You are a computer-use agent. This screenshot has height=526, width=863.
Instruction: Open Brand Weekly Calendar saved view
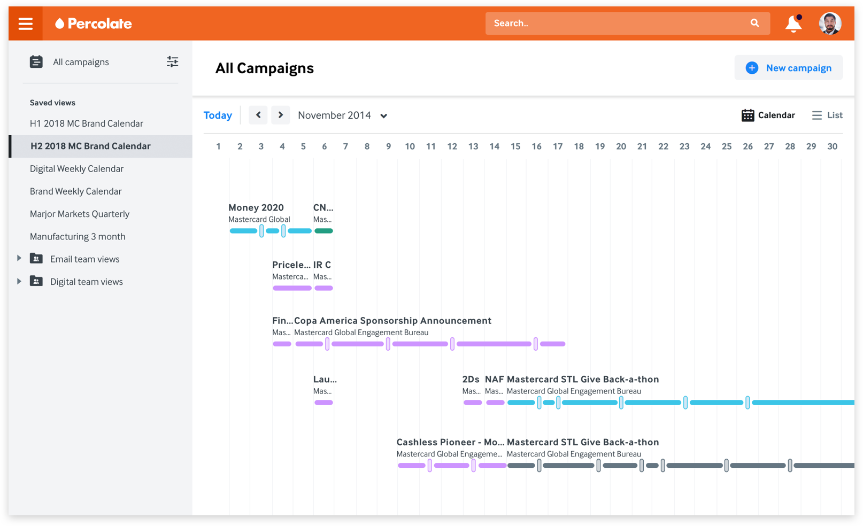tap(76, 191)
